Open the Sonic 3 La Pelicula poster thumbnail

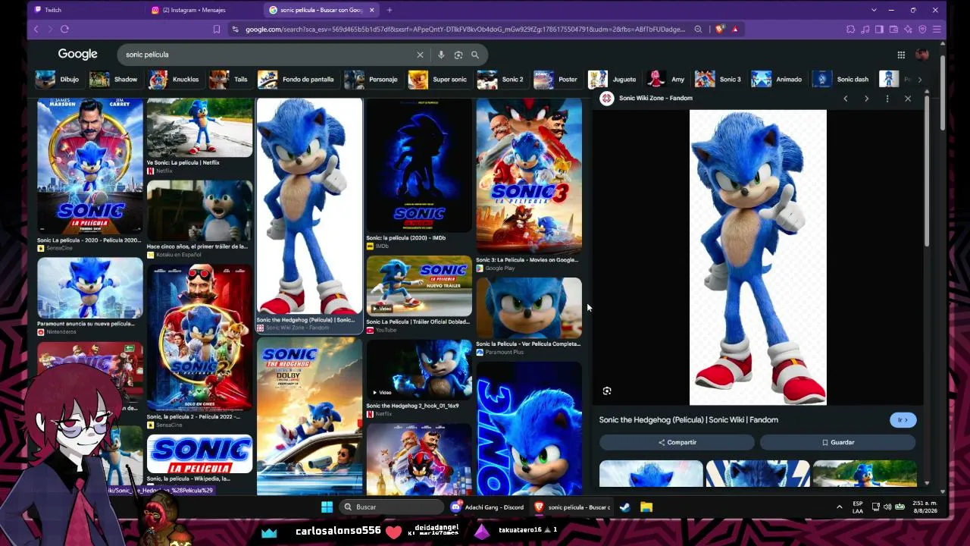(529, 176)
